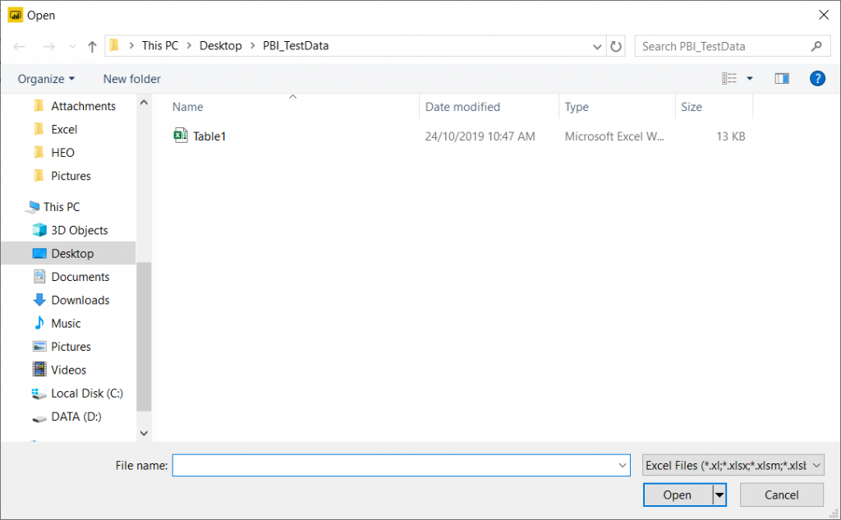Sort files by the Date modified column header

[462, 107]
